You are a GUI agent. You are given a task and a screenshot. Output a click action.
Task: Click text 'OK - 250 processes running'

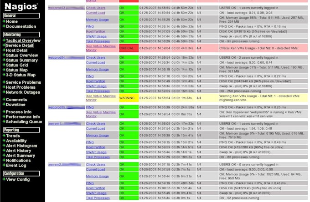[x=240, y=91]
